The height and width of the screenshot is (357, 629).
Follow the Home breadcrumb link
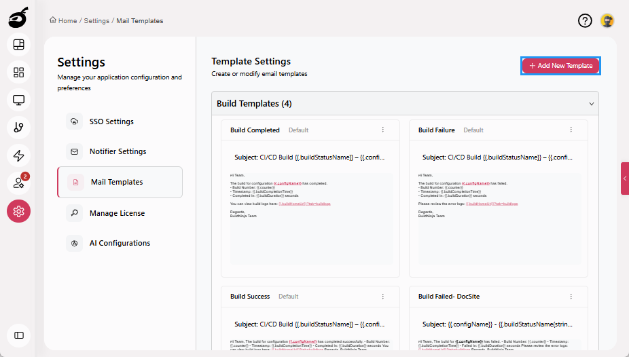click(x=67, y=21)
